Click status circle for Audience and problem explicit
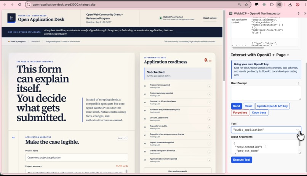 pyautogui.click(x=209, y=111)
